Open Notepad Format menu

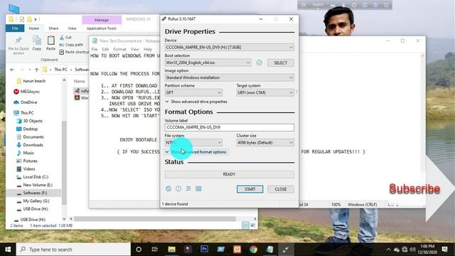point(119,49)
